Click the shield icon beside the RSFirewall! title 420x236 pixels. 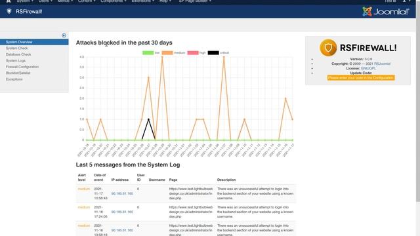click(x=9, y=11)
